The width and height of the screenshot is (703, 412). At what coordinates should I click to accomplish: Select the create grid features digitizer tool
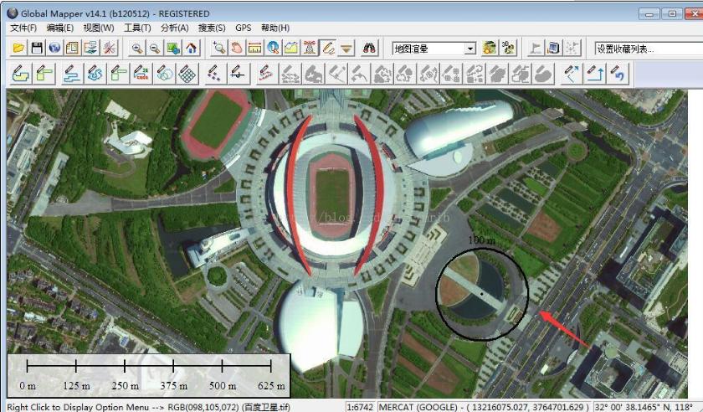coord(187,74)
